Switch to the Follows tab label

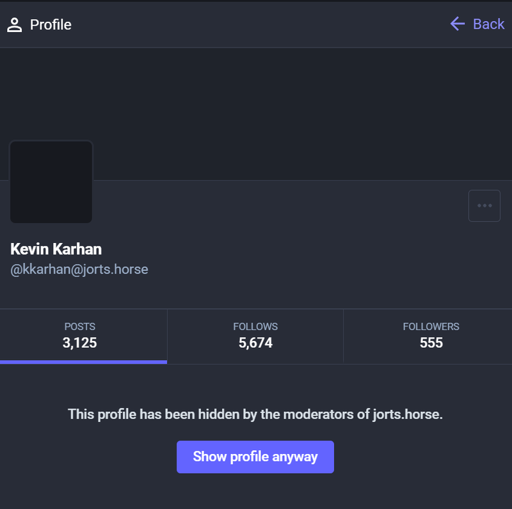[x=255, y=327]
